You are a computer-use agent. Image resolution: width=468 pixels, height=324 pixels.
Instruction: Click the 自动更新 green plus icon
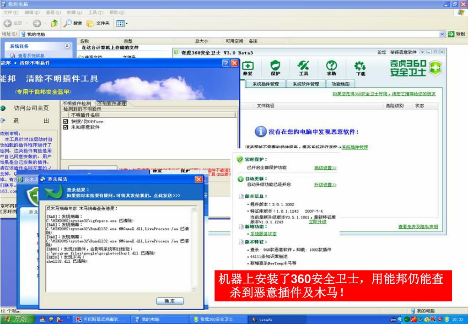[x=241, y=179]
